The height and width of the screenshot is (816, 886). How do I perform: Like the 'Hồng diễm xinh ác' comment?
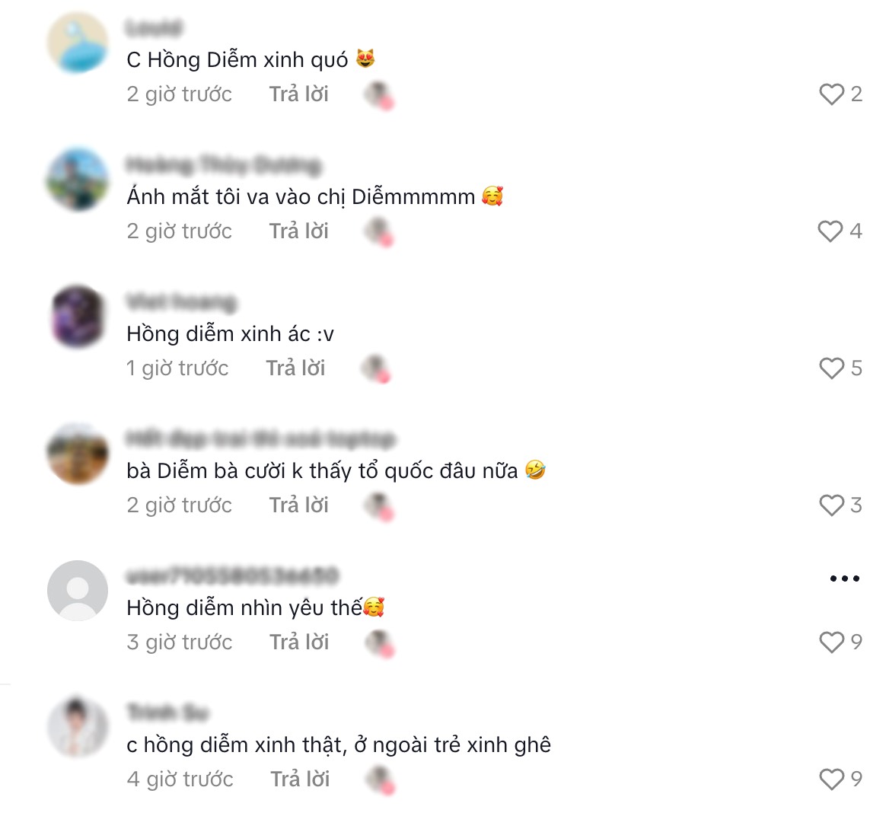click(x=831, y=368)
